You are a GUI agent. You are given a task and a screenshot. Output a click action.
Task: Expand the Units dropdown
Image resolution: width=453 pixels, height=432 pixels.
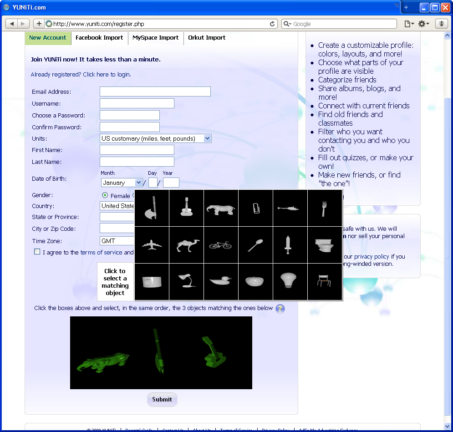pyautogui.click(x=207, y=138)
